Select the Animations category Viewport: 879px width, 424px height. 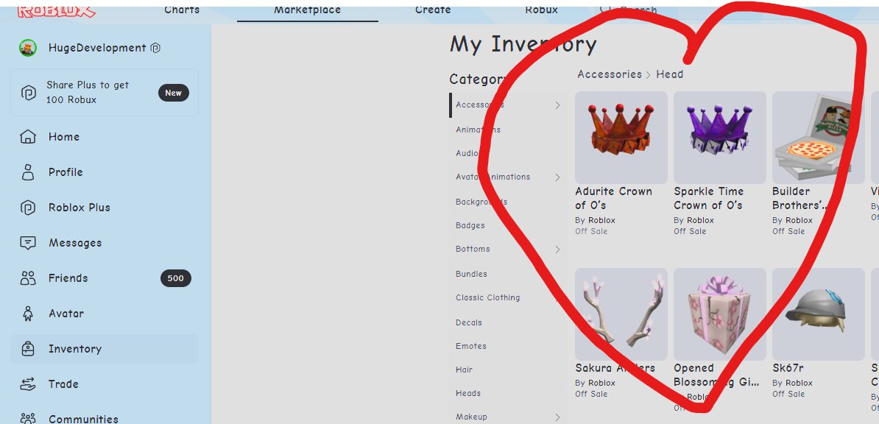coord(479,130)
